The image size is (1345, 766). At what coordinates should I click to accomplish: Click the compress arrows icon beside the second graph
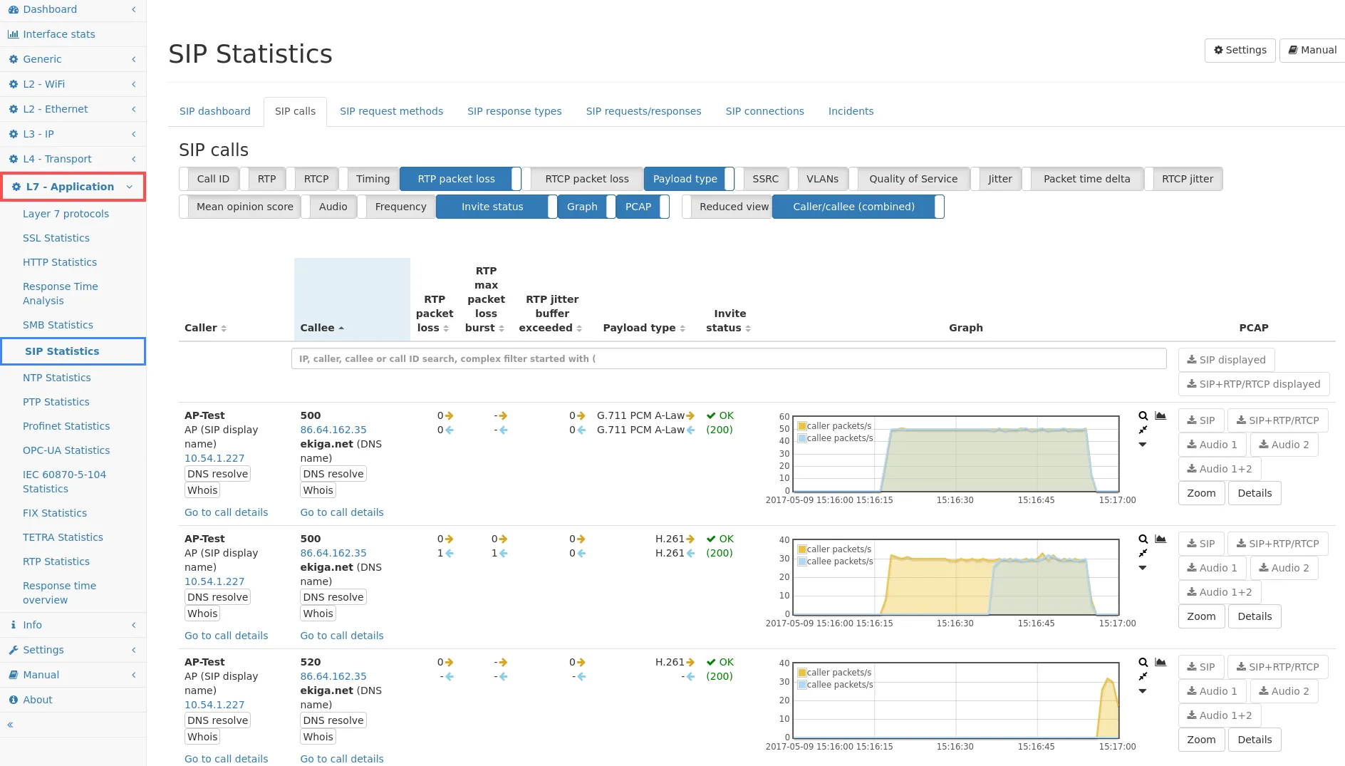[1143, 553]
